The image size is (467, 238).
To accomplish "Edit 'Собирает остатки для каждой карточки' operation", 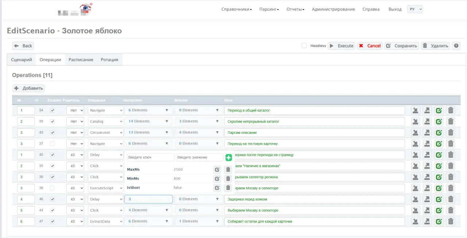I will (439, 222).
